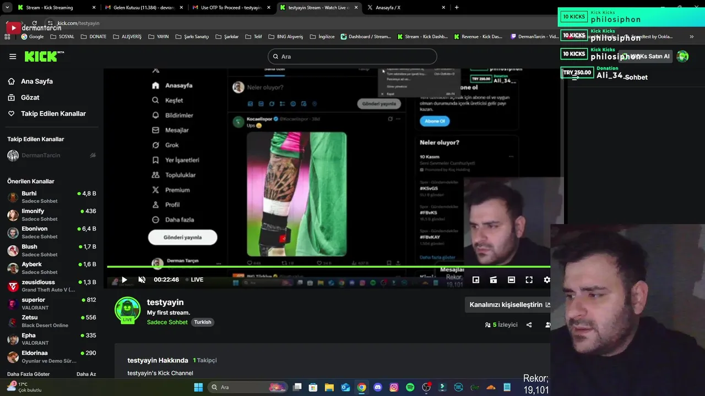The height and width of the screenshot is (396, 705).
Task: Show more channels with Daha Fazla Göster
Action: (x=28, y=374)
